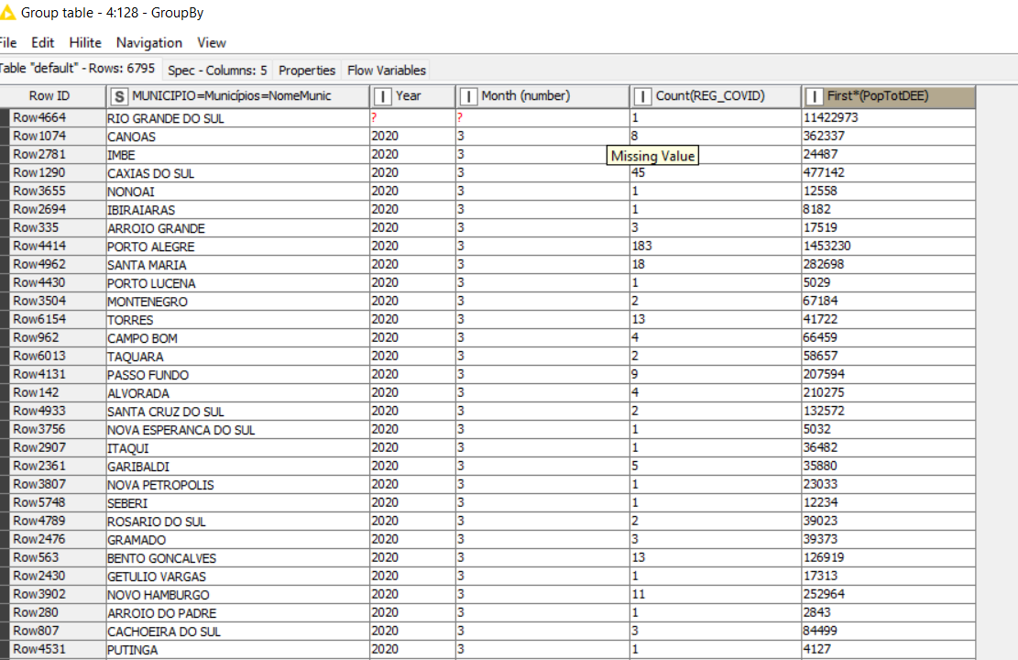Click count value 183 for PORTO ALEGRE
The width and height of the screenshot is (1018, 660).
(716, 246)
